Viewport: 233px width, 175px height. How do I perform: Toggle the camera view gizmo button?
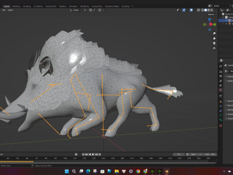[214, 43]
